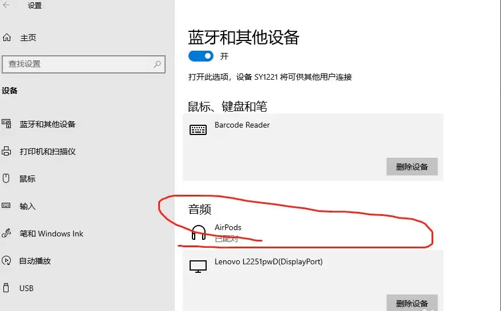Screen dimensions: 501x311
Task: Click the keyboard icon next to Barcode Reader
Action: pos(198,130)
